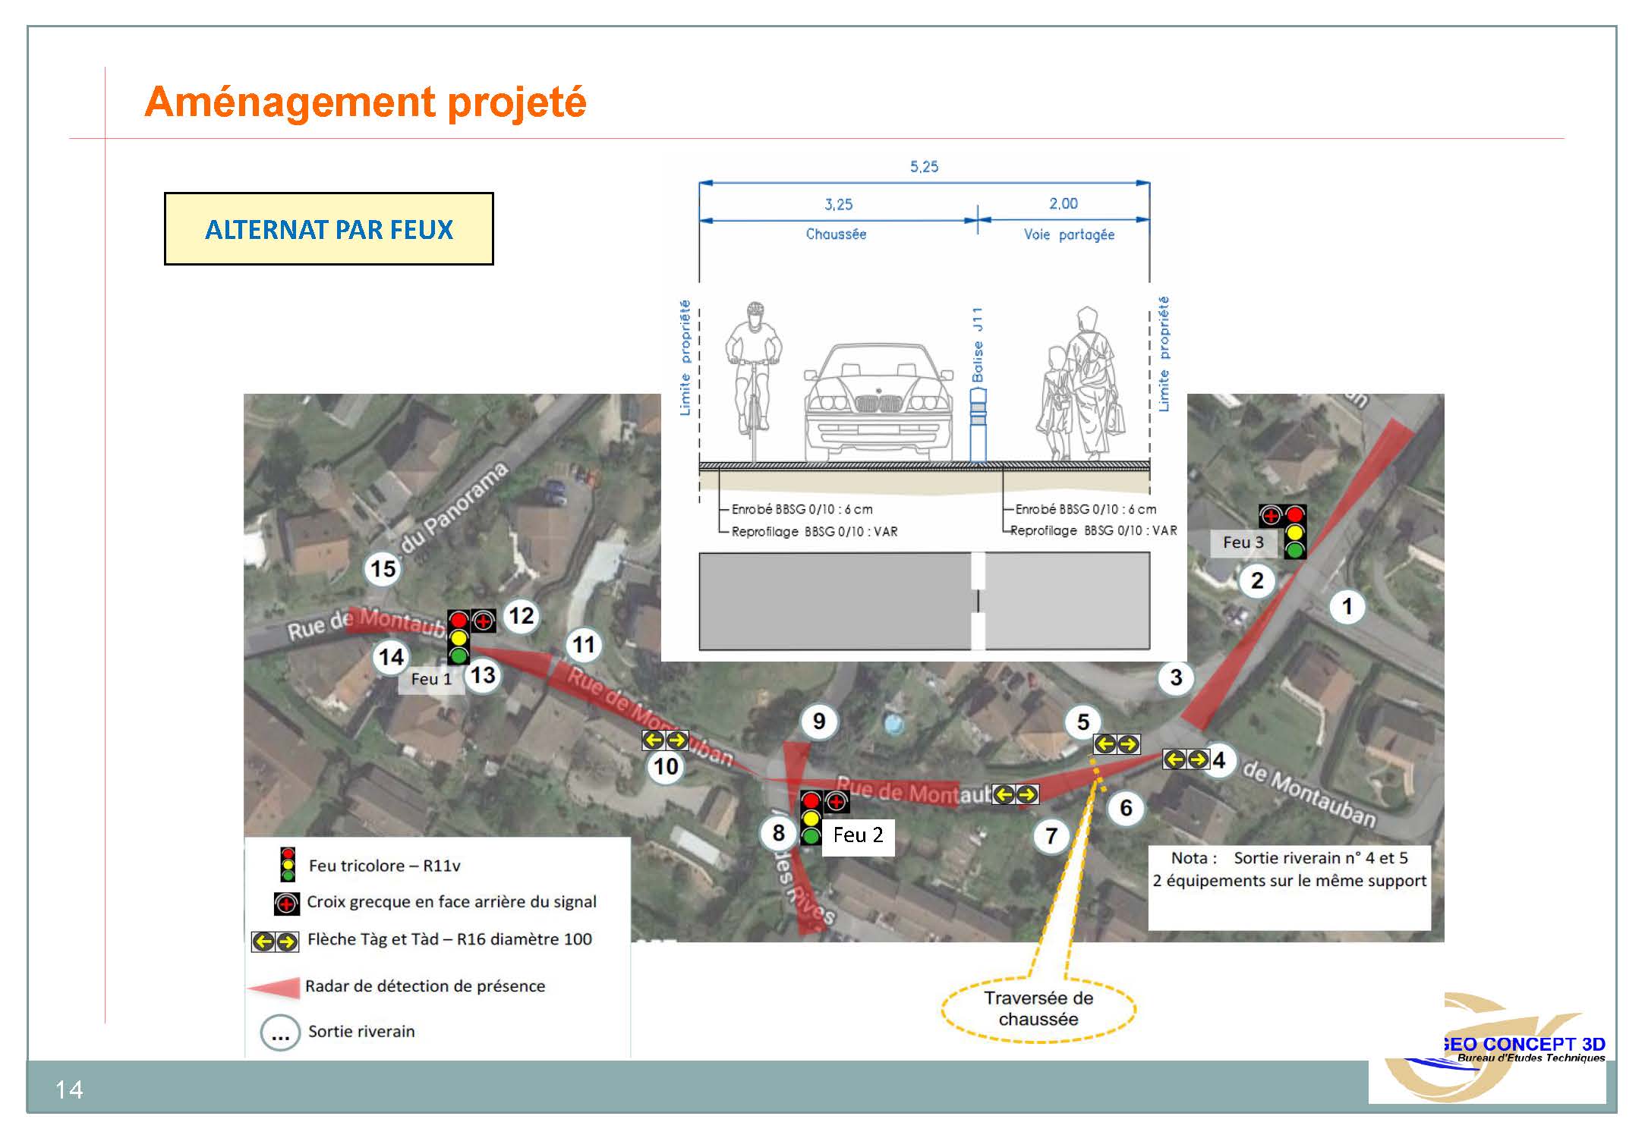The width and height of the screenshot is (1645, 1138).
Task: Click the J11 bollard drawing in the cross-section
Action: [978, 425]
